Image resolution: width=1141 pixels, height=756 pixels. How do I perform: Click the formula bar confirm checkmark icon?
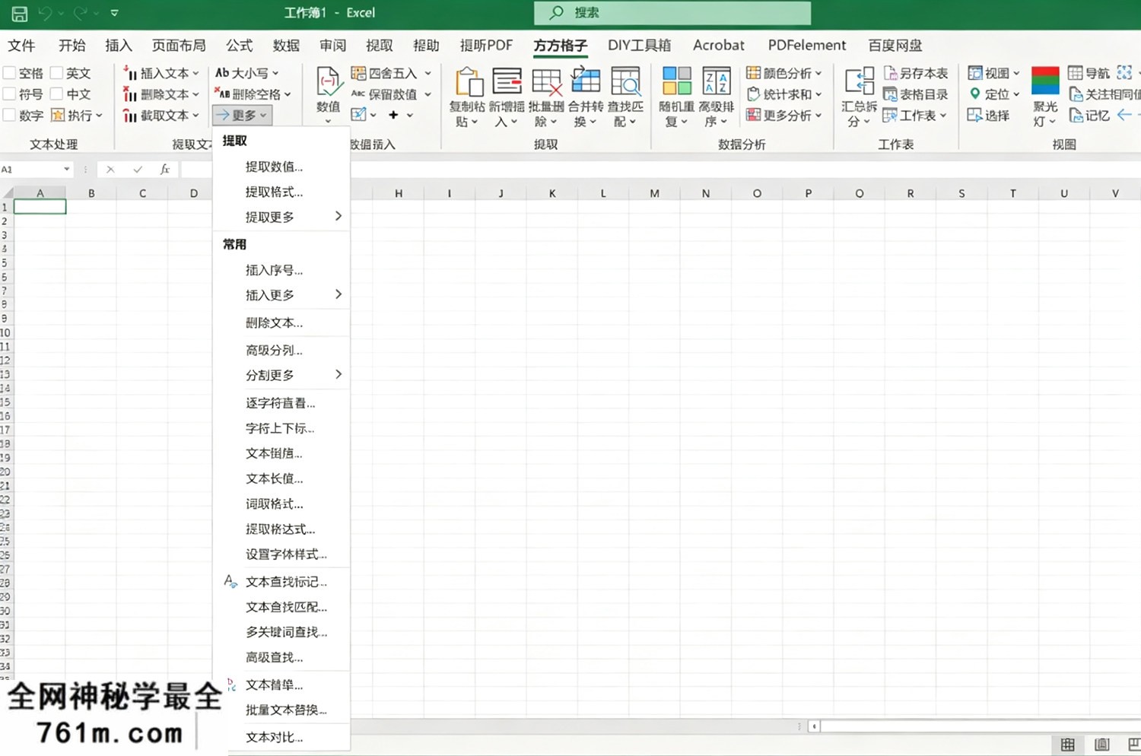[x=138, y=170]
